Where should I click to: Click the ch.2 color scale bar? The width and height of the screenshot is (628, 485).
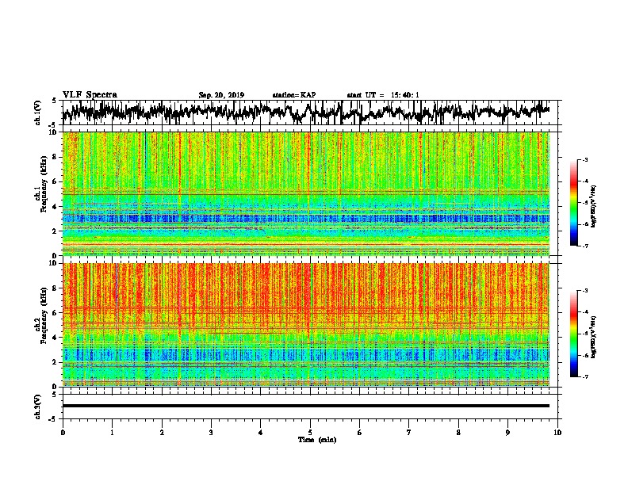coord(573,334)
